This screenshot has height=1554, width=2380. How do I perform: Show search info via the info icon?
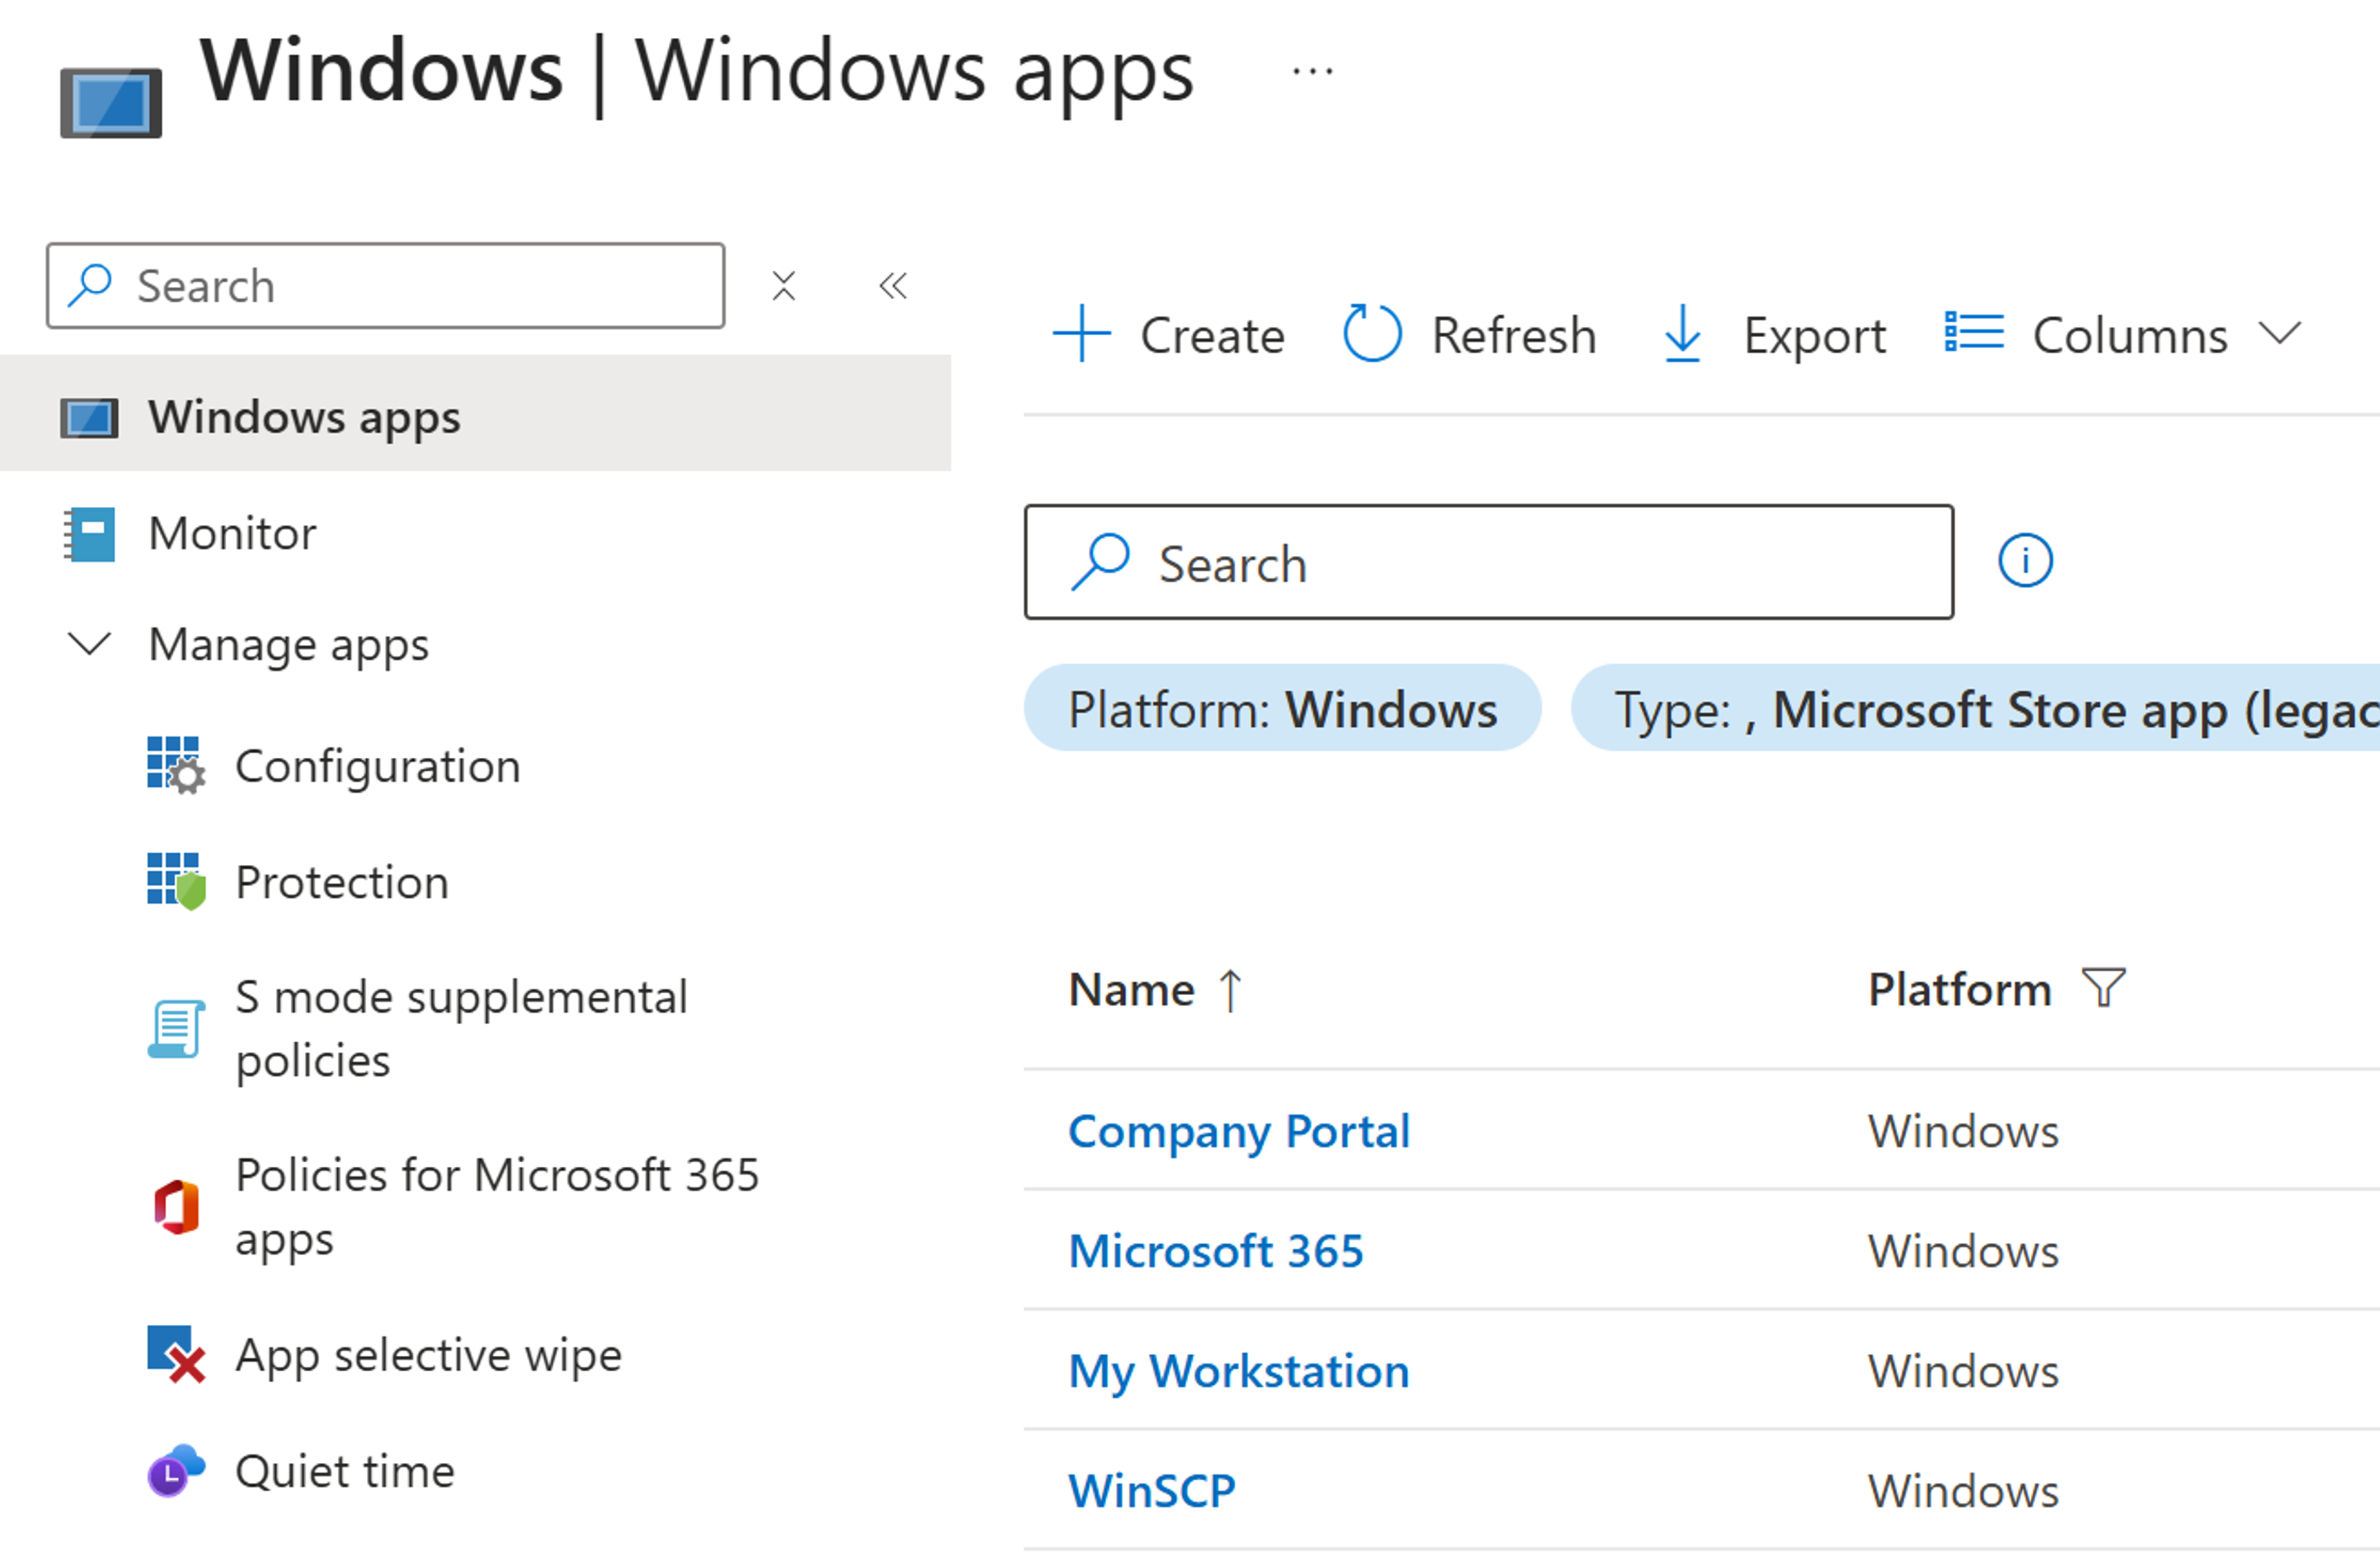click(x=2025, y=560)
